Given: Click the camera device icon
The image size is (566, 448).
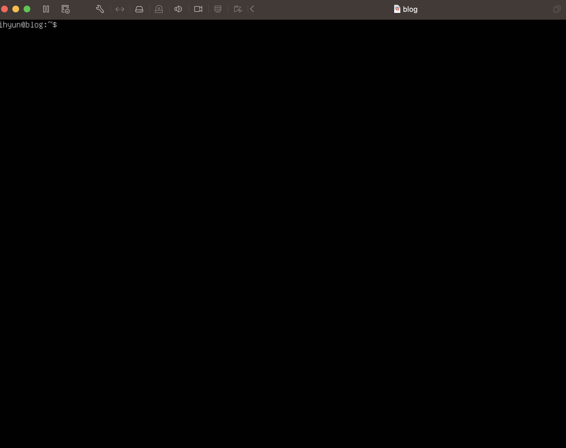Looking at the screenshot, I should (x=198, y=9).
